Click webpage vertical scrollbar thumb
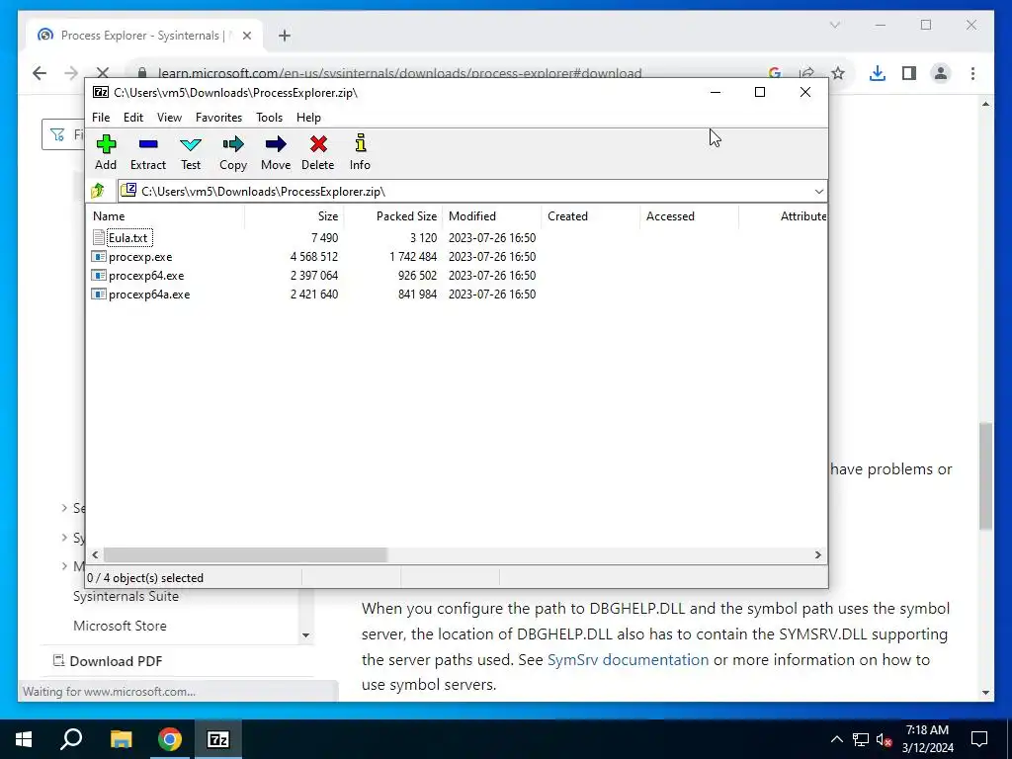 click(985, 476)
